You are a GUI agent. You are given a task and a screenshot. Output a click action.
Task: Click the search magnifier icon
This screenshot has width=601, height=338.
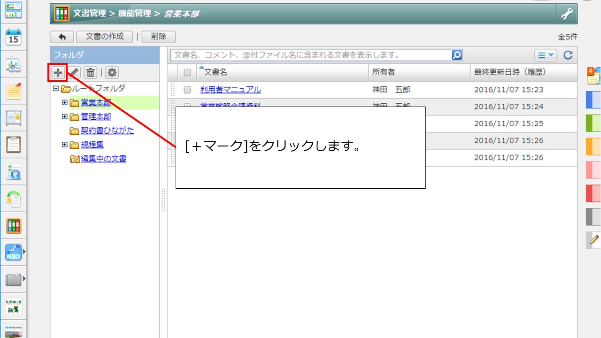(457, 55)
